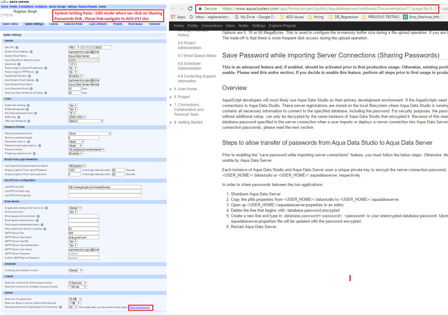This screenshot has height=315, width=448.
Task: Open the Buffer Size 2560x1600 dropdown
Action: point(77,117)
